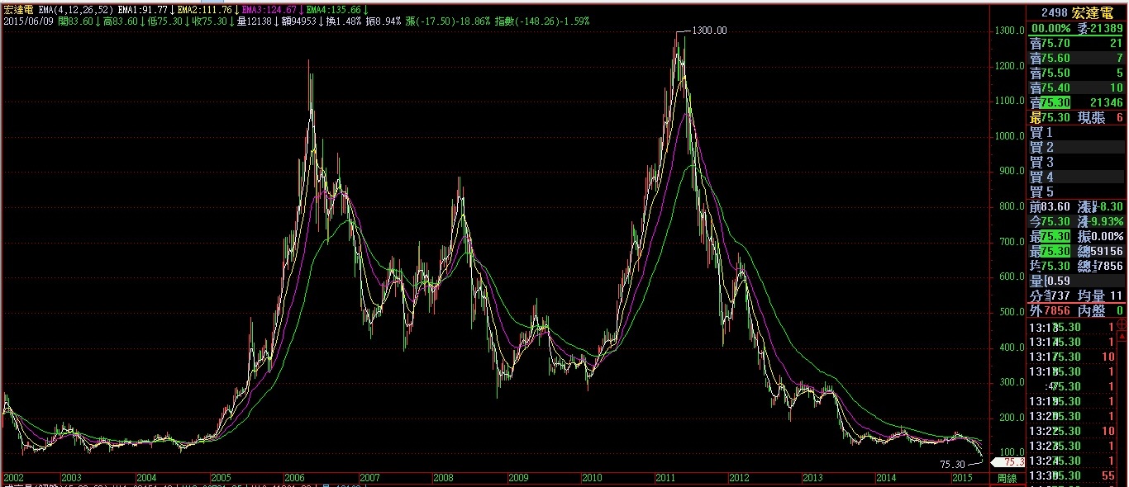Click the 2006 year label on time axis
This screenshot has height=487, width=1129.
(294, 478)
